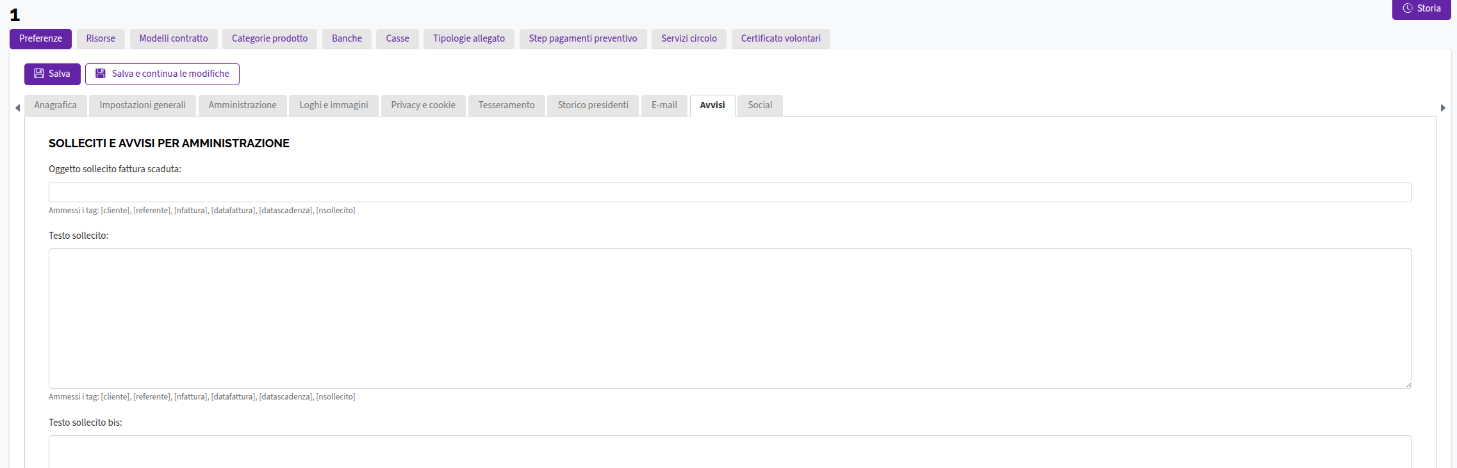Open the Loghi e immagini tab
Viewport: 1457px width, 468px height.
pos(334,106)
